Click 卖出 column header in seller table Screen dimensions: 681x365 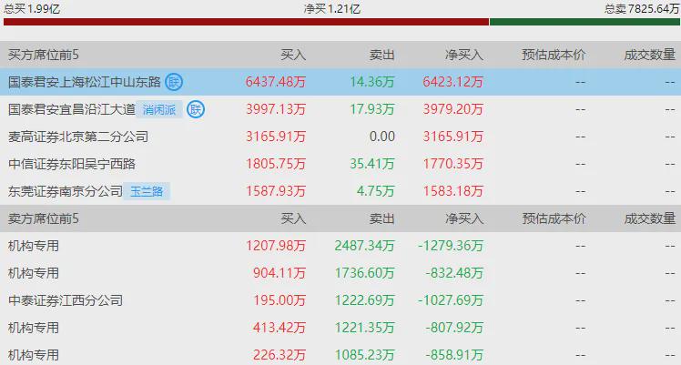coord(381,218)
